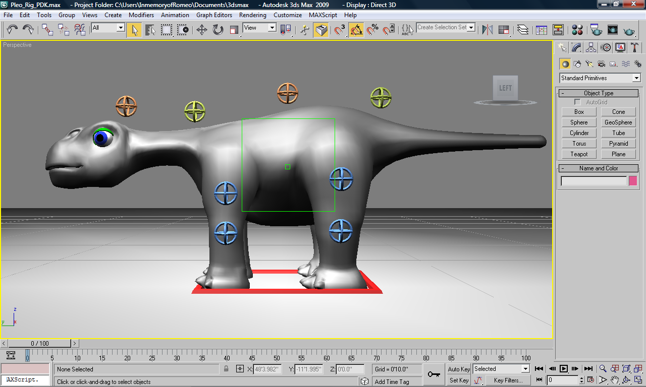Toggle Auto Key animation mode
This screenshot has width=646, height=387.
click(x=459, y=369)
